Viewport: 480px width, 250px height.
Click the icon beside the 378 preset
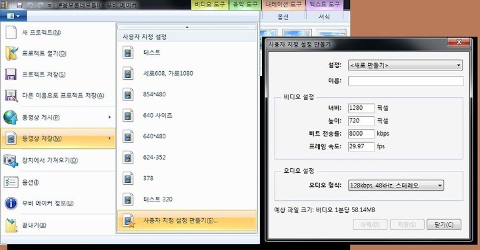coord(128,178)
